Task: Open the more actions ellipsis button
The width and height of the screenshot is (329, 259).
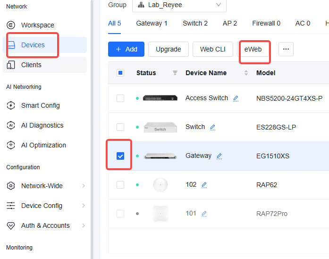Action: click(x=286, y=49)
